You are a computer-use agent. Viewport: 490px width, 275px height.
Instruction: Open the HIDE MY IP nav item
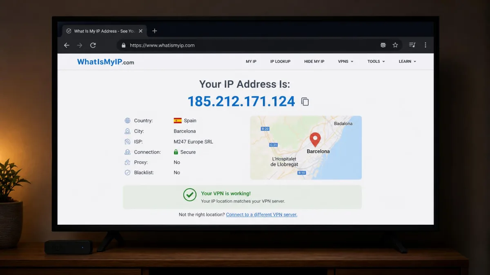(x=314, y=62)
